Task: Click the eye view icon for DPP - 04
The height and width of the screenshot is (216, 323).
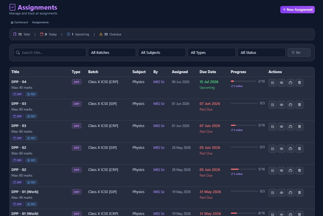Action: [x=281, y=82]
